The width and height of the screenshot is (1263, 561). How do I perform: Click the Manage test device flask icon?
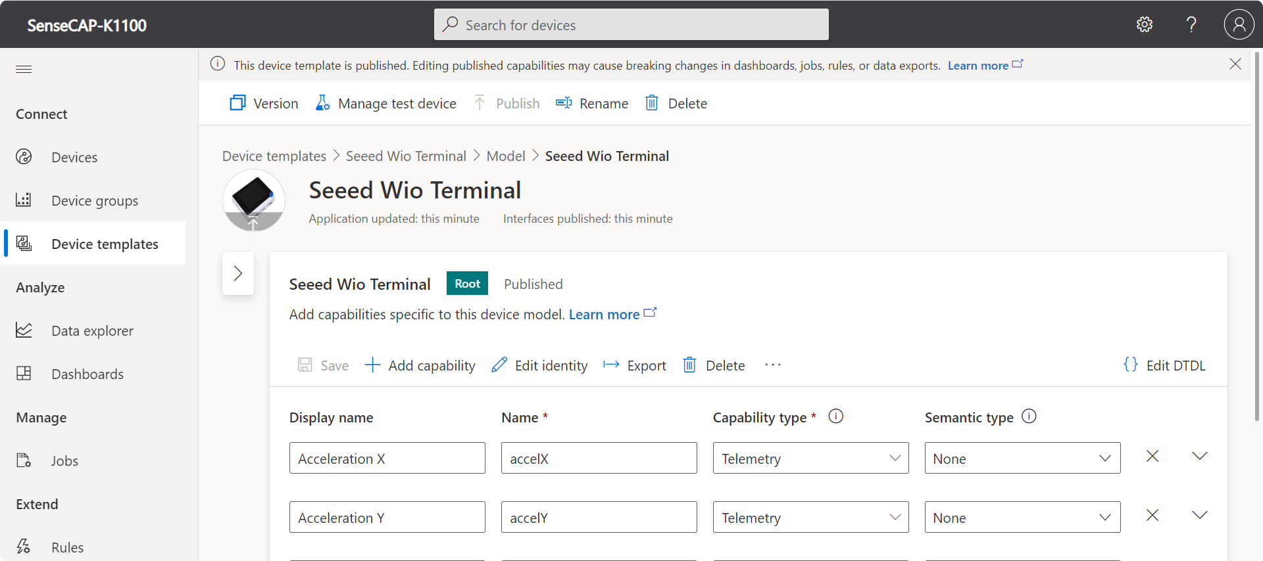(x=322, y=103)
